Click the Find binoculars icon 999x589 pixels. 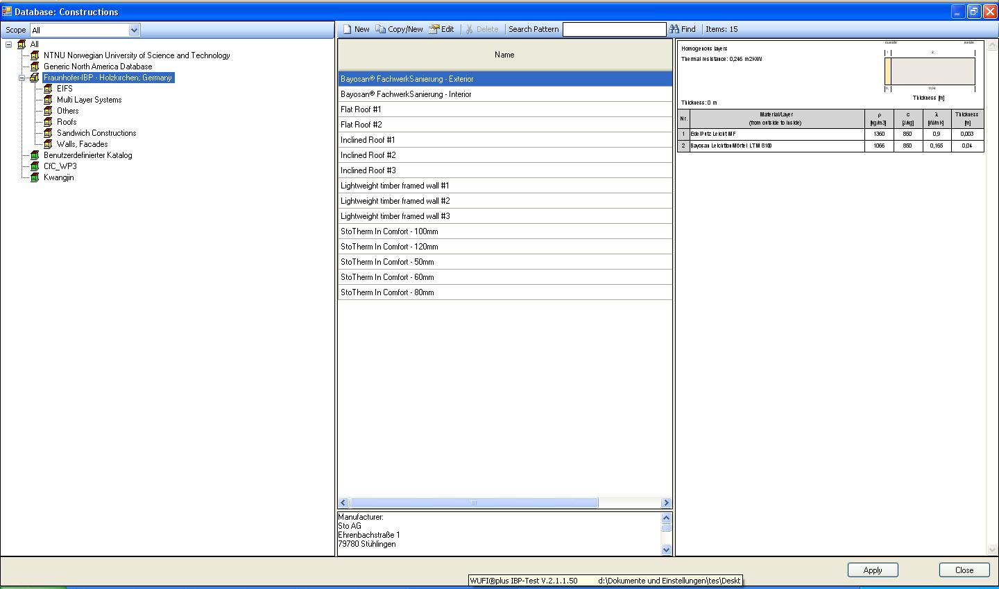[x=674, y=29]
